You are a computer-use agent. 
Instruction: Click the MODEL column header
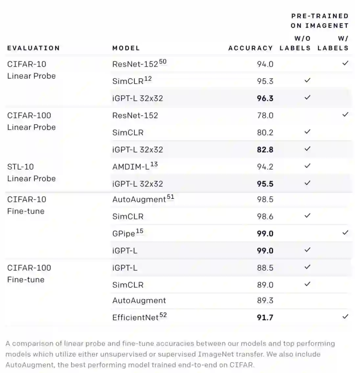[126, 48]
